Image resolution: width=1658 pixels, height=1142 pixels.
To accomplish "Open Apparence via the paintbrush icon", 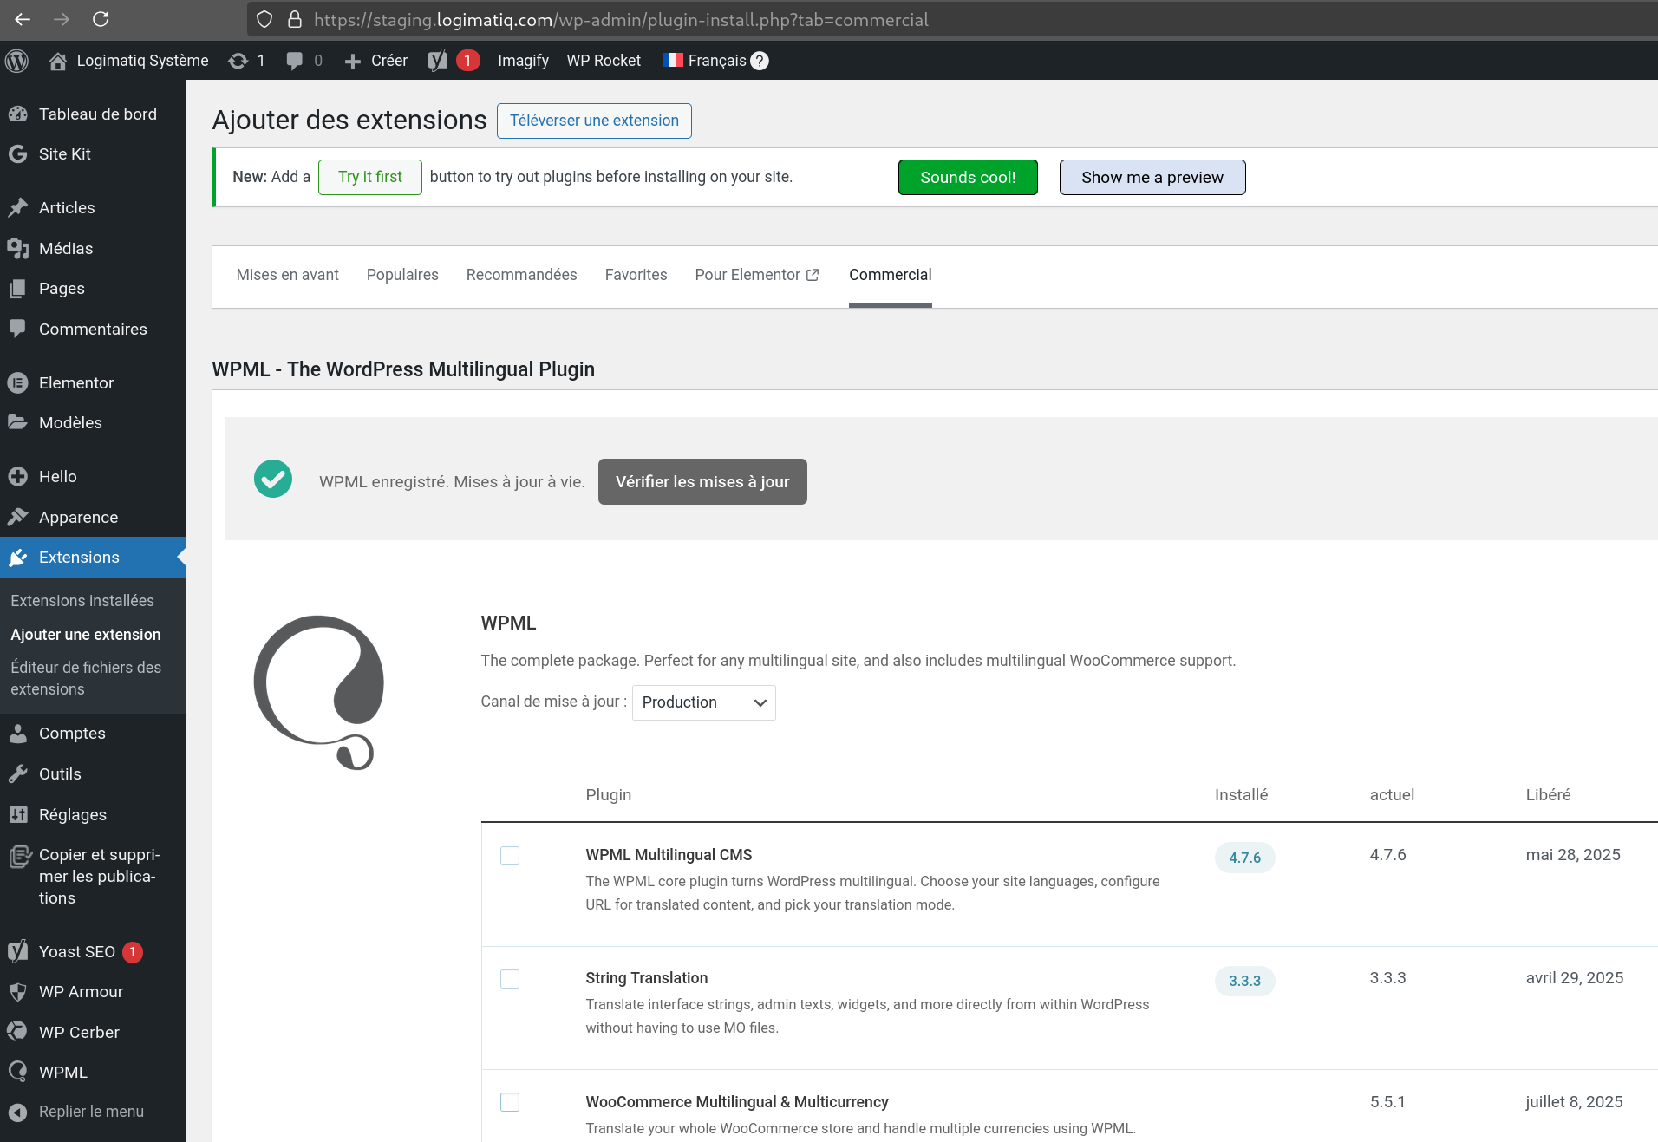I will [x=18, y=517].
